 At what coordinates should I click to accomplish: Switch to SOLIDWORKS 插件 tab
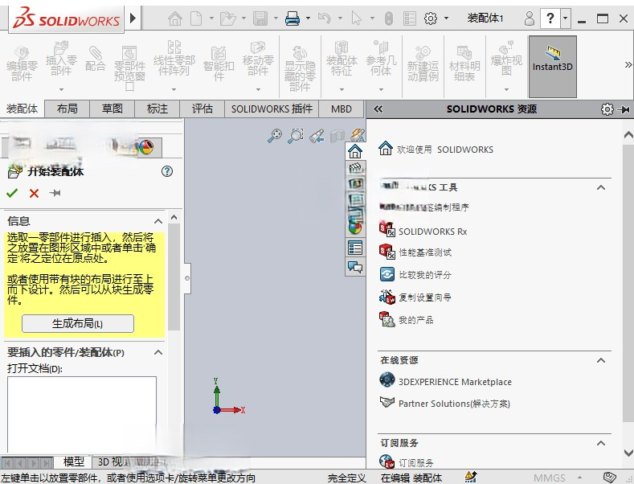272,109
